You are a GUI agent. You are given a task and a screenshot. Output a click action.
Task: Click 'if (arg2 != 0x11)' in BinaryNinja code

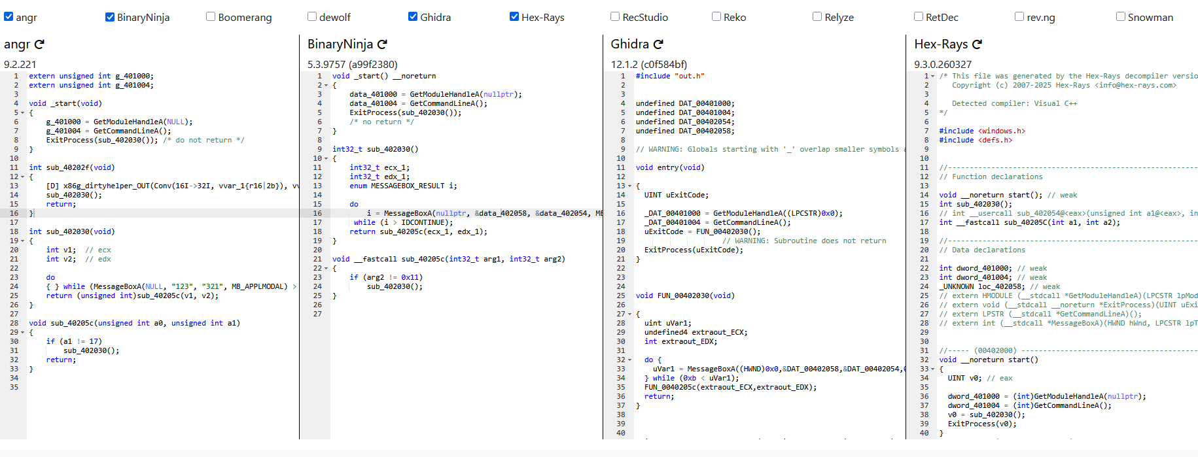tap(386, 277)
